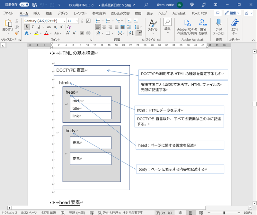
Task: Increase font size button
Action: click(x=68, y=33)
